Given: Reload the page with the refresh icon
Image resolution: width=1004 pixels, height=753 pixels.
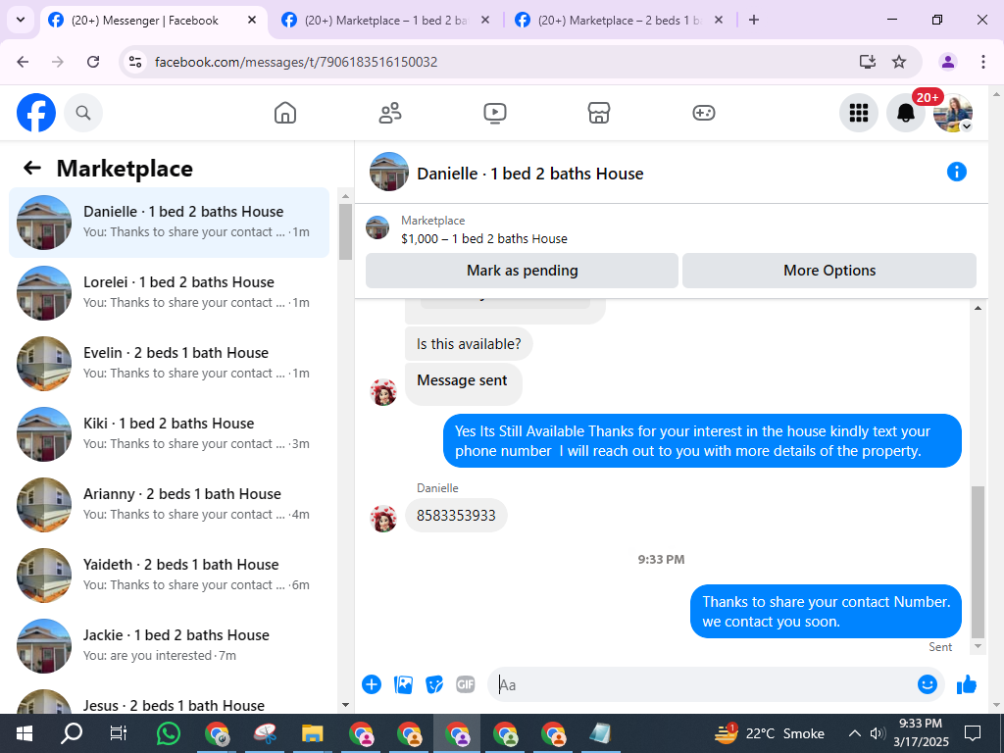Looking at the screenshot, I should click(93, 62).
